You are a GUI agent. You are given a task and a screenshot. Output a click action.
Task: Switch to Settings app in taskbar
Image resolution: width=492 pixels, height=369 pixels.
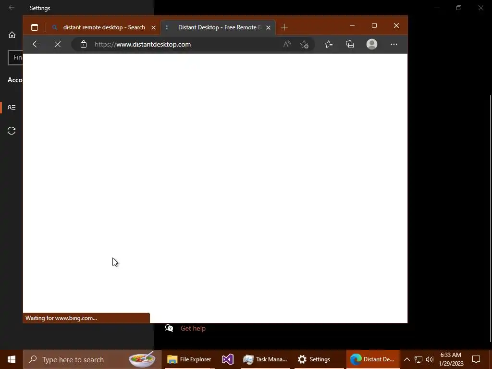[x=319, y=359]
